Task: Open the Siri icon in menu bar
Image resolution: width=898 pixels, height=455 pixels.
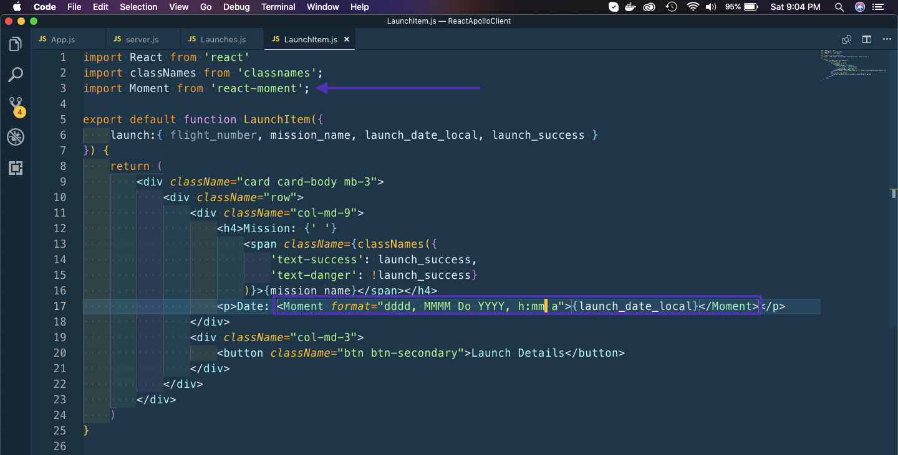Action: tap(860, 7)
